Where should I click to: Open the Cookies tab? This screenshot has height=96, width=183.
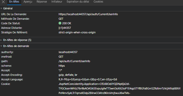98,2
